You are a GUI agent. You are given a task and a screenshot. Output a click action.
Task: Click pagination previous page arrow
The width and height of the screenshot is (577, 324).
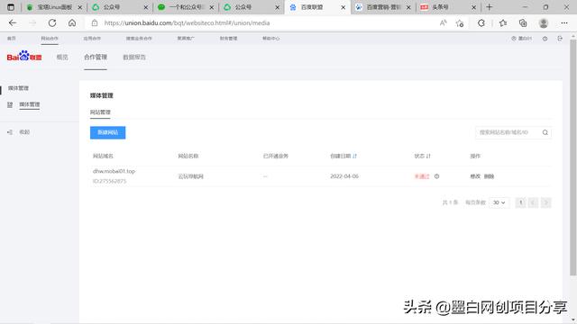coord(533,202)
